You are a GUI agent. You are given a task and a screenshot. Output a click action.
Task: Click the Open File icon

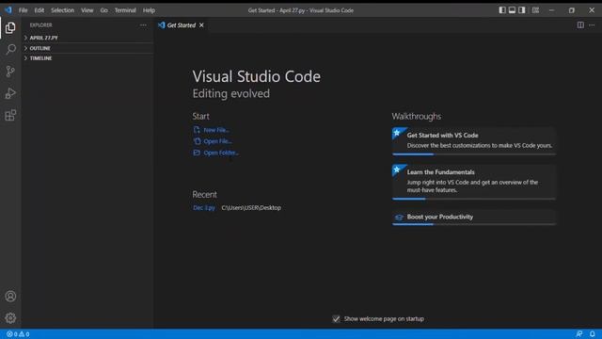pyautogui.click(x=197, y=141)
